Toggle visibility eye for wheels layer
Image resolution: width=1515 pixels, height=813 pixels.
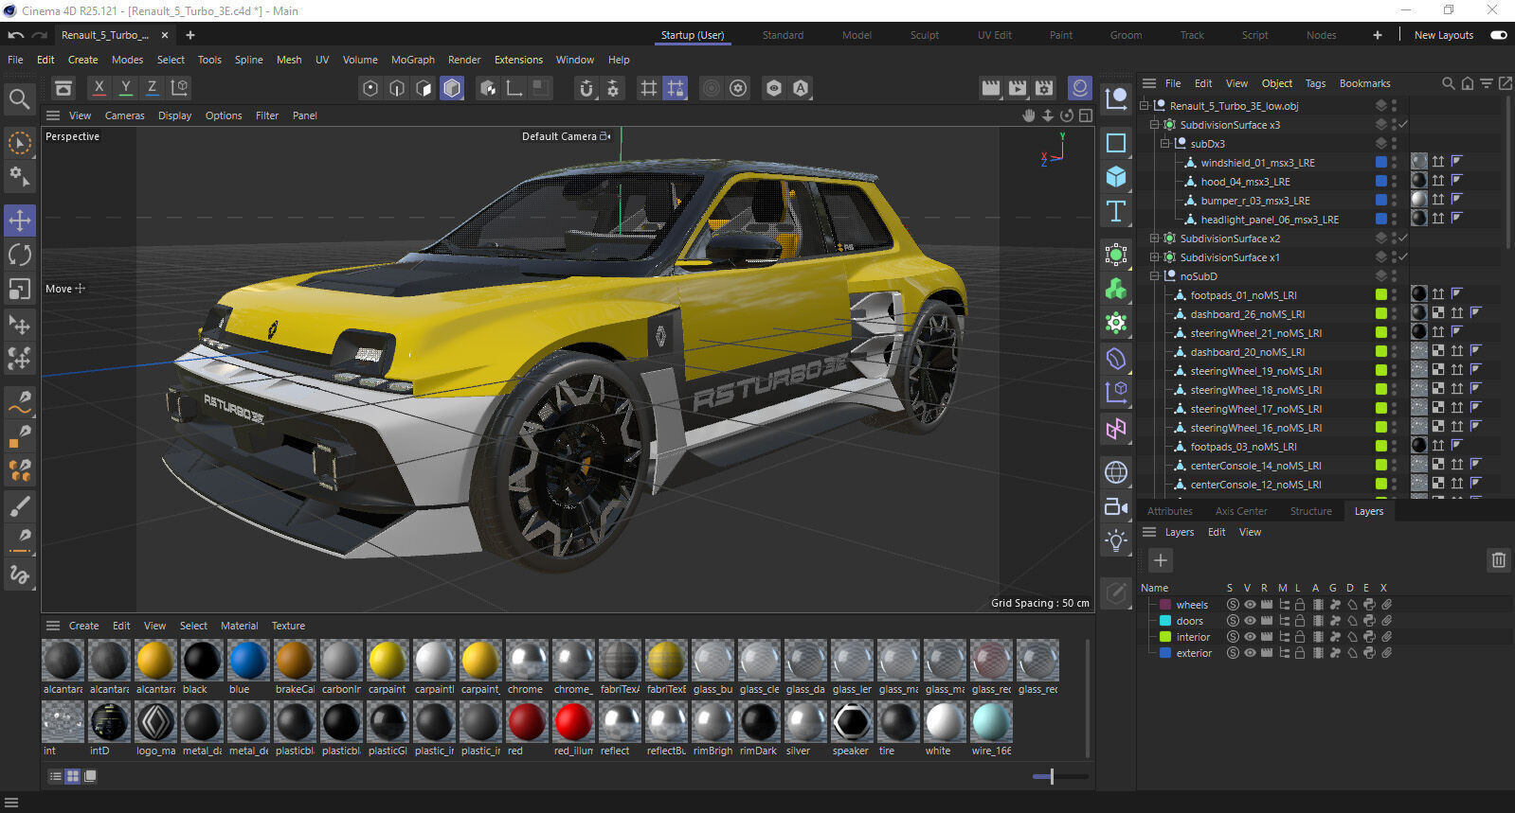(x=1250, y=605)
